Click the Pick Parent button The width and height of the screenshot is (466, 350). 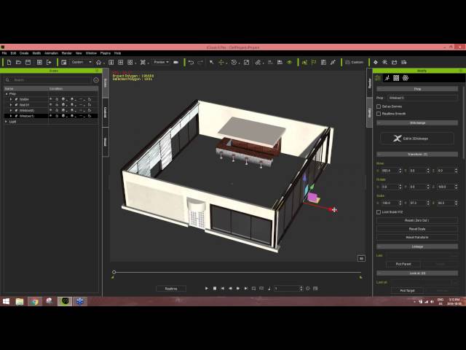[403, 264]
